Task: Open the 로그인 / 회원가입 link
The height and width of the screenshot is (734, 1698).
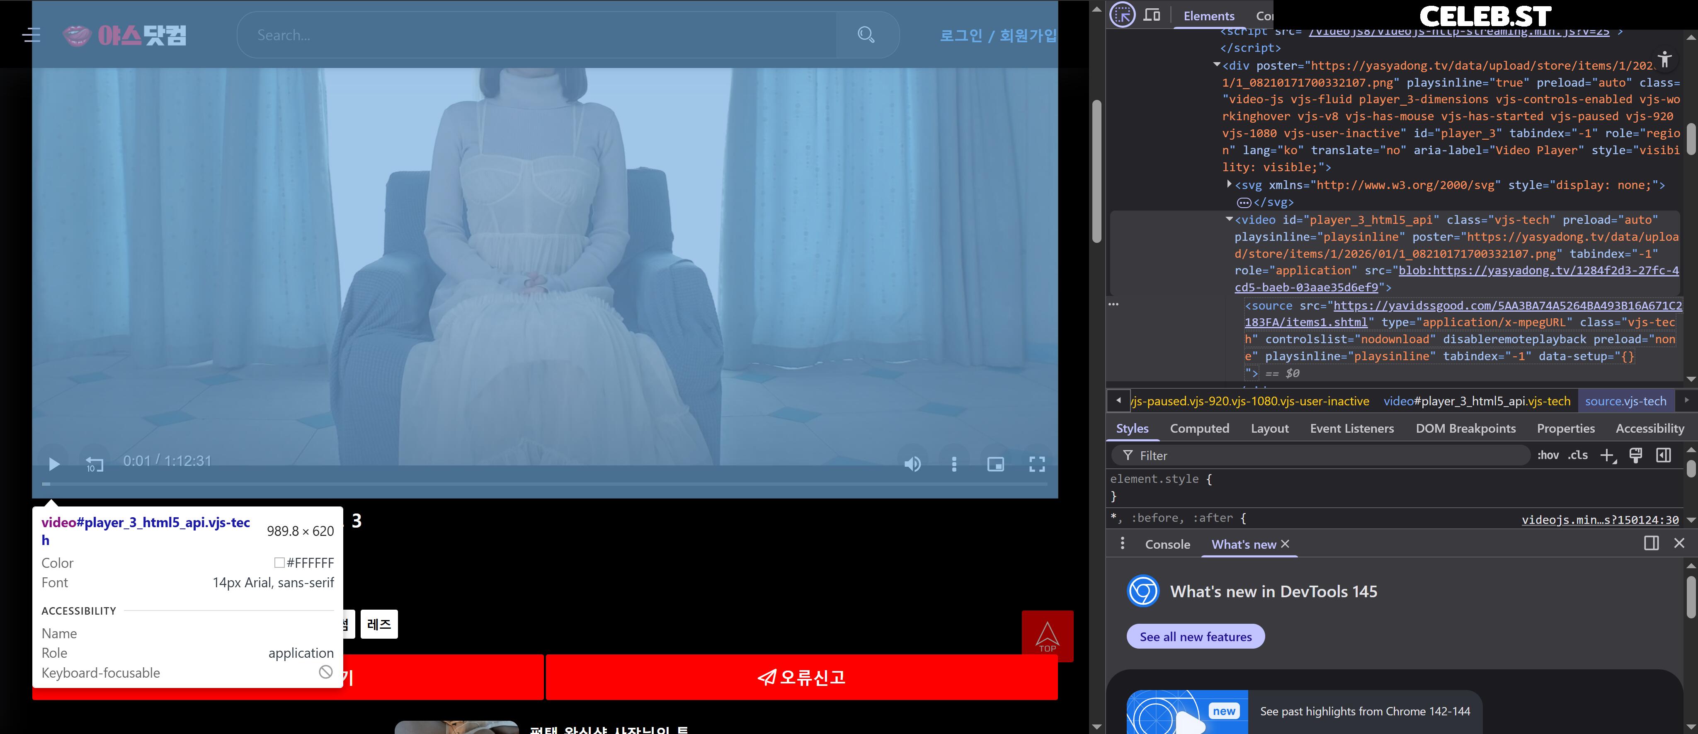Action: coord(998,36)
